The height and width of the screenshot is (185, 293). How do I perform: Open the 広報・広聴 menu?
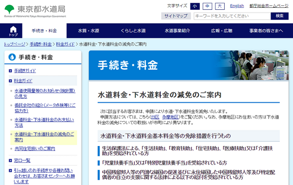coord(222,31)
